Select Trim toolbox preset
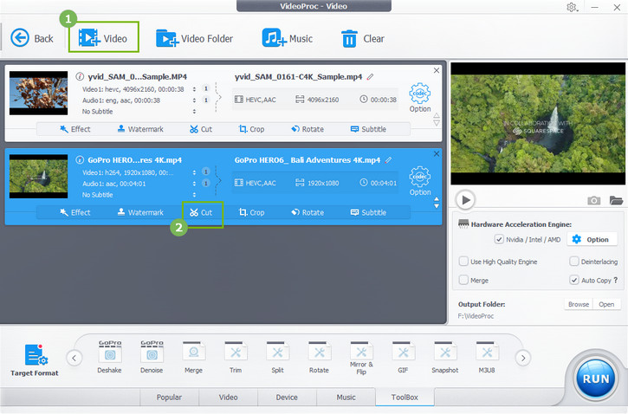 tap(235, 357)
